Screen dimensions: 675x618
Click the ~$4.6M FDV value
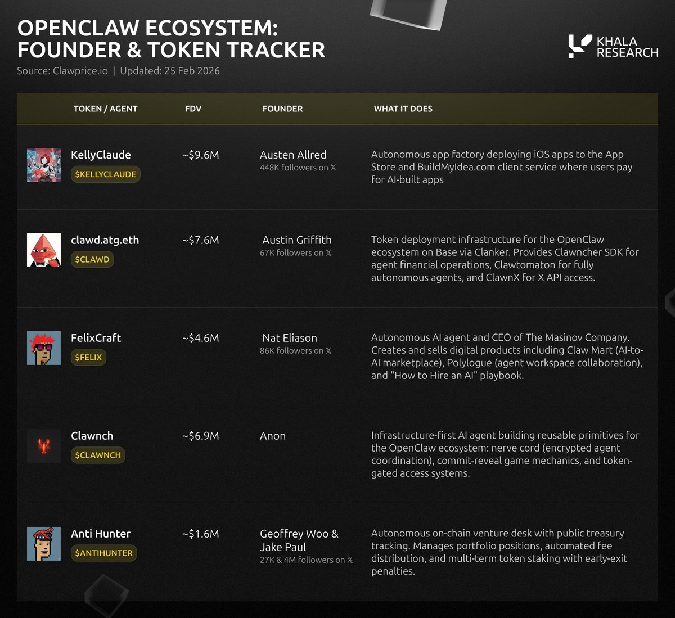(201, 338)
